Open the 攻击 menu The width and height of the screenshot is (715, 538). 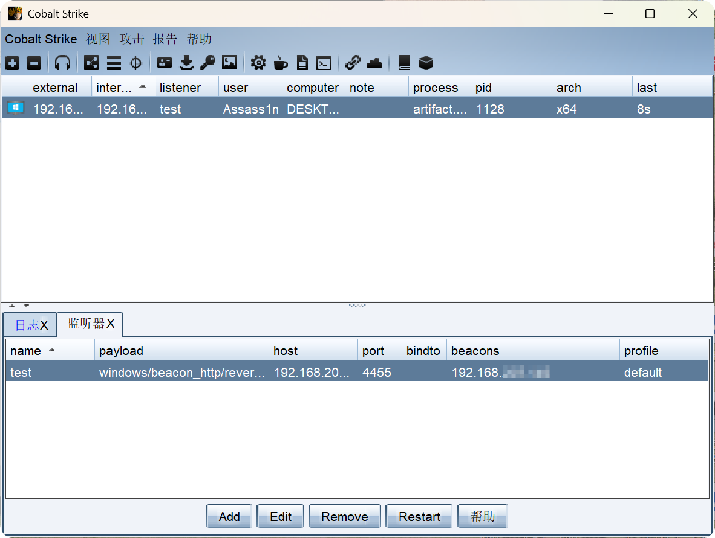[132, 39]
